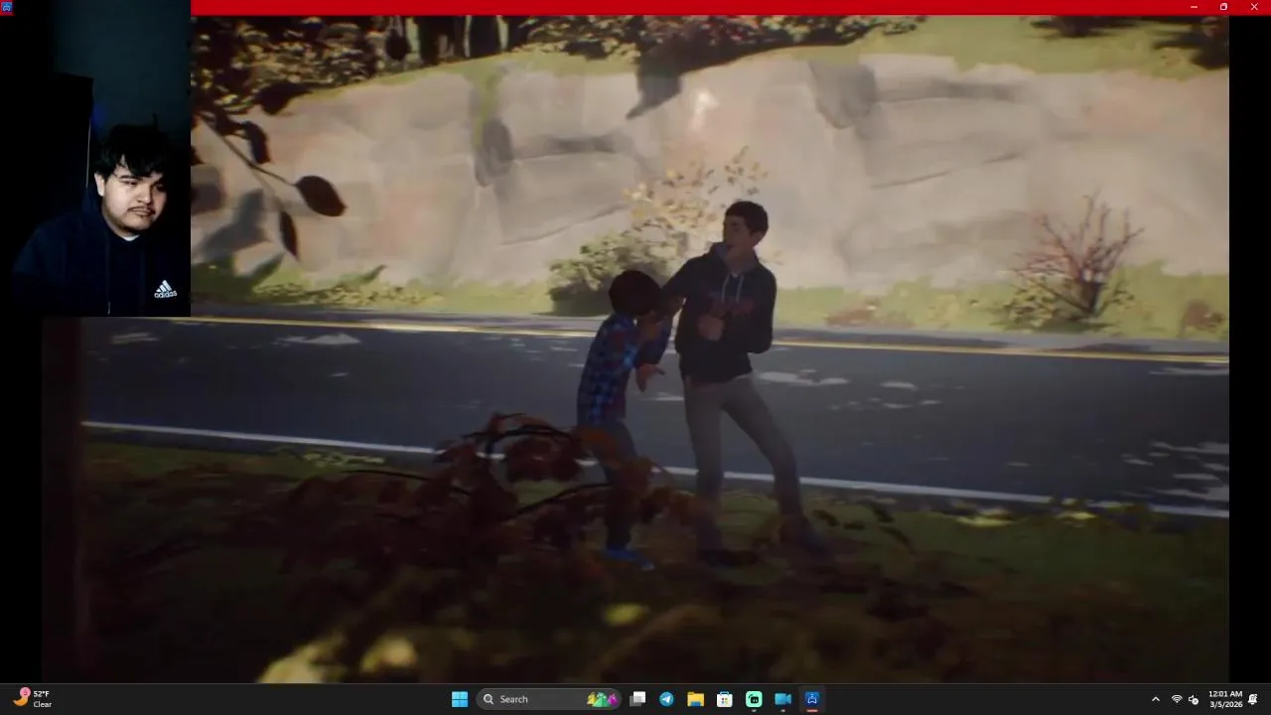The image size is (1271, 715).
Task: Open the blue video camera taskbar app
Action: coord(782,699)
